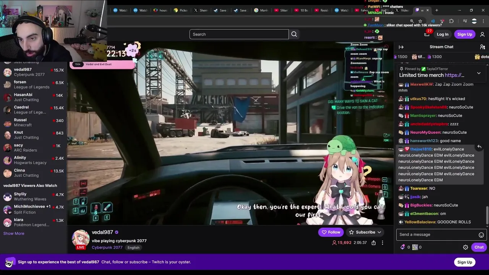Image resolution: width=489 pixels, height=275 pixels.
Task: Open the notifications inbox with 27 badge
Action: pyautogui.click(x=427, y=34)
